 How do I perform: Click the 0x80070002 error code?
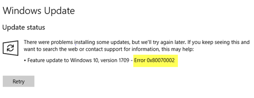161,60
